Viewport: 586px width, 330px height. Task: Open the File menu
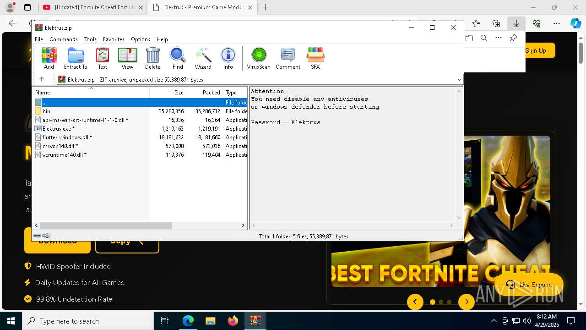point(39,39)
